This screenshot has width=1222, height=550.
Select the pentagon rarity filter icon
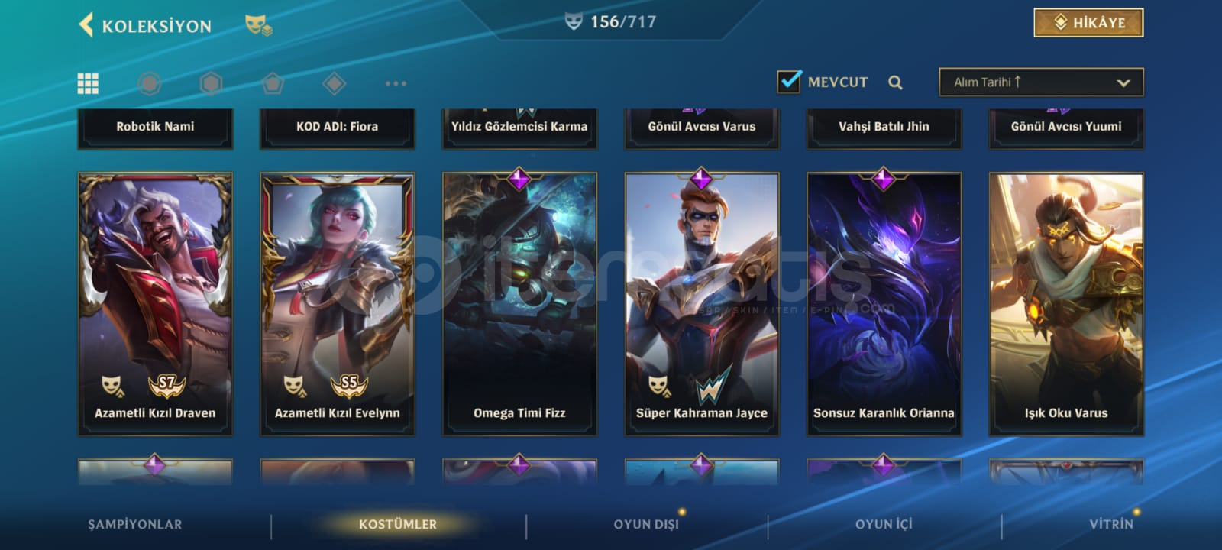point(273,83)
